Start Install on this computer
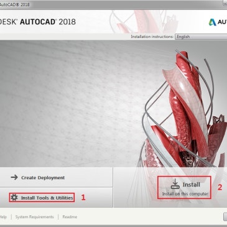 click(x=184, y=187)
